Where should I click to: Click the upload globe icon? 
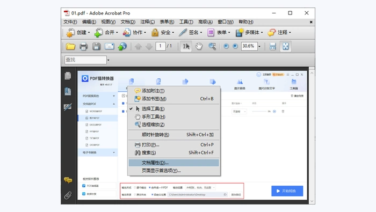[122, 46]
